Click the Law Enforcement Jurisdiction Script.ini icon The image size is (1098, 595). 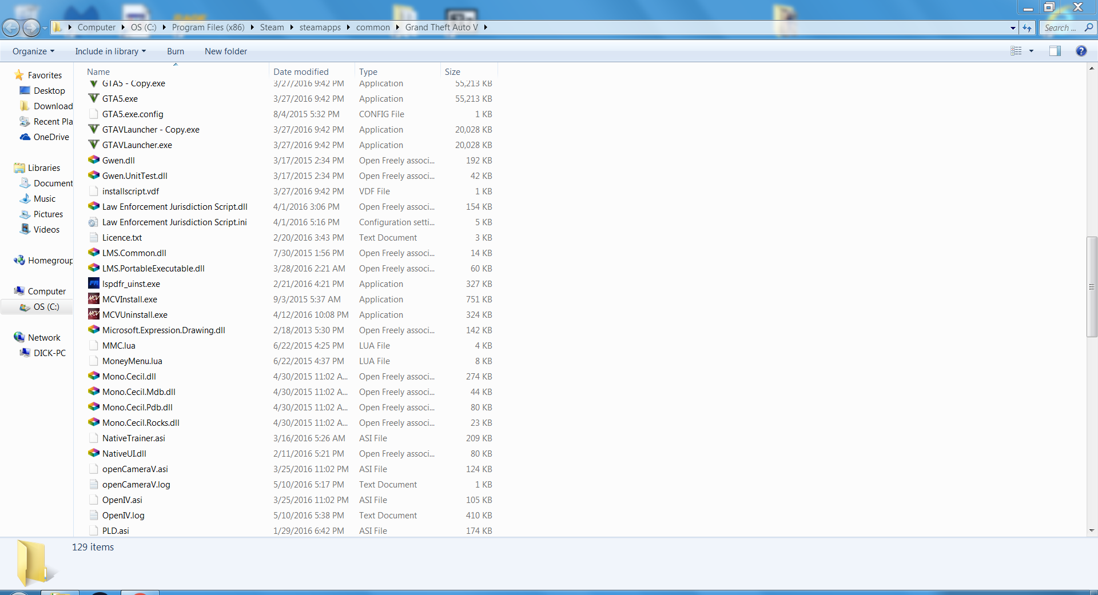pyautogui.click(x=94, y=222)
